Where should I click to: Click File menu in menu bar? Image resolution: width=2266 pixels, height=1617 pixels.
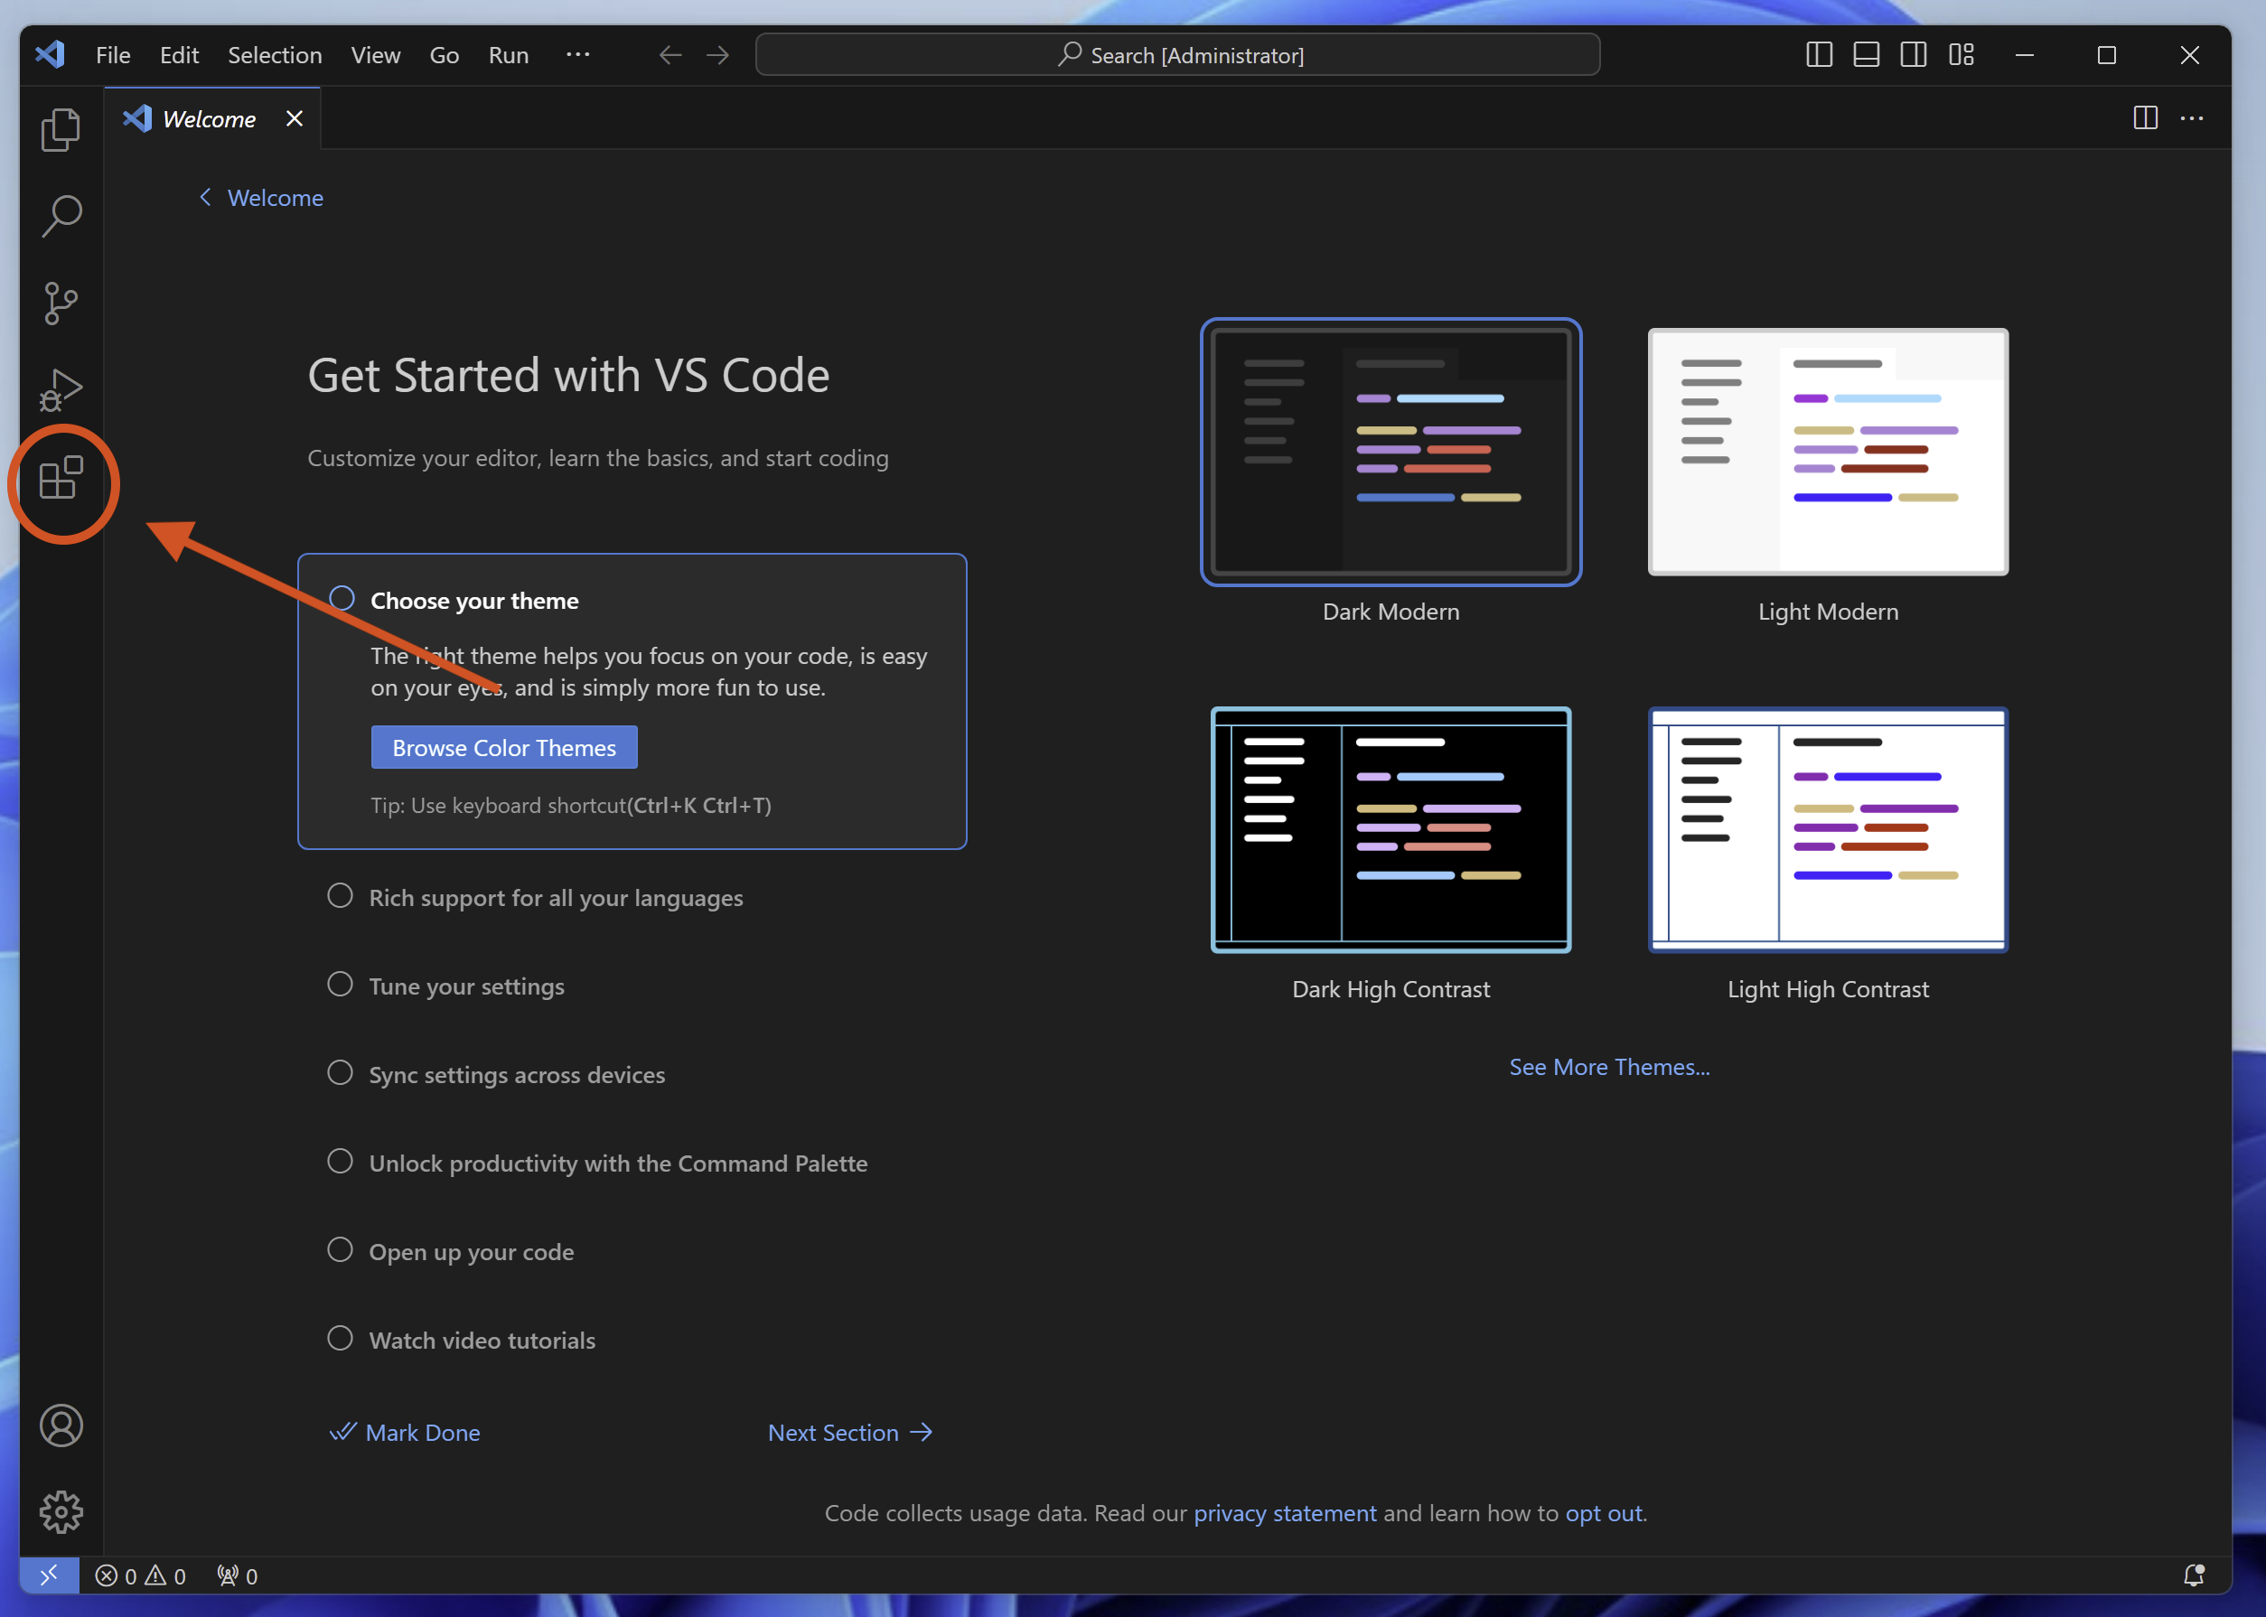click(x=112, y=52)
